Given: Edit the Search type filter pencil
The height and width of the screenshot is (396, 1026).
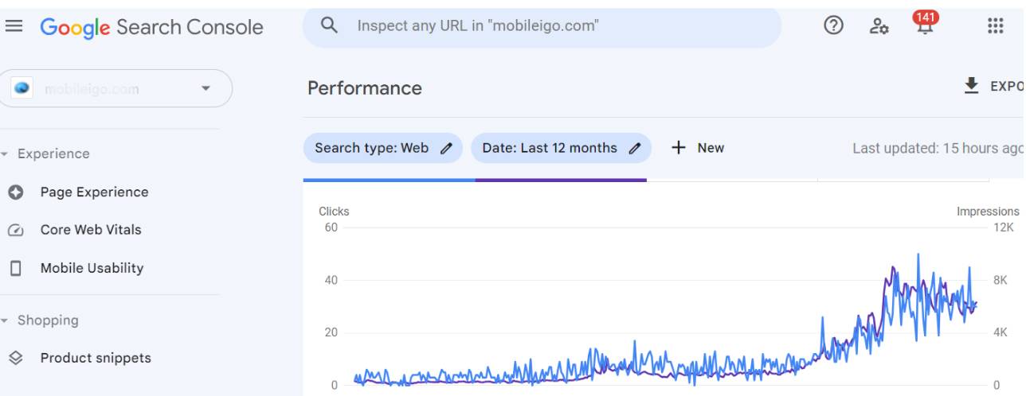Looking at the screenshot, I should tap(447, 148).
